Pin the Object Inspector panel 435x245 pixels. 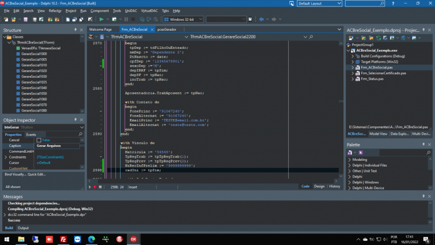coord(75,120)
